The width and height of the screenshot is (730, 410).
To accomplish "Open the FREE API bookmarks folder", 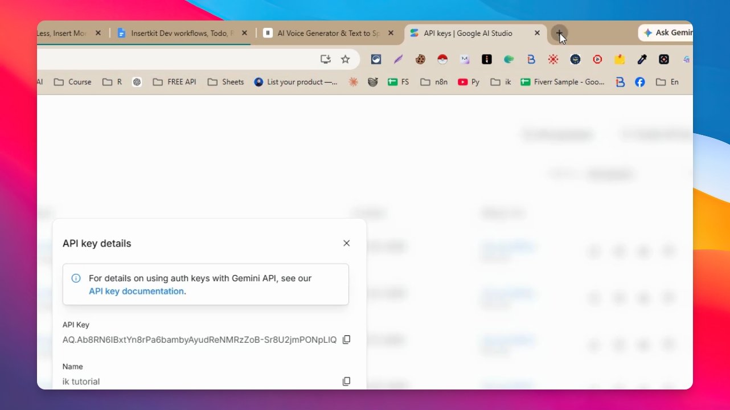I will [175, 82].
